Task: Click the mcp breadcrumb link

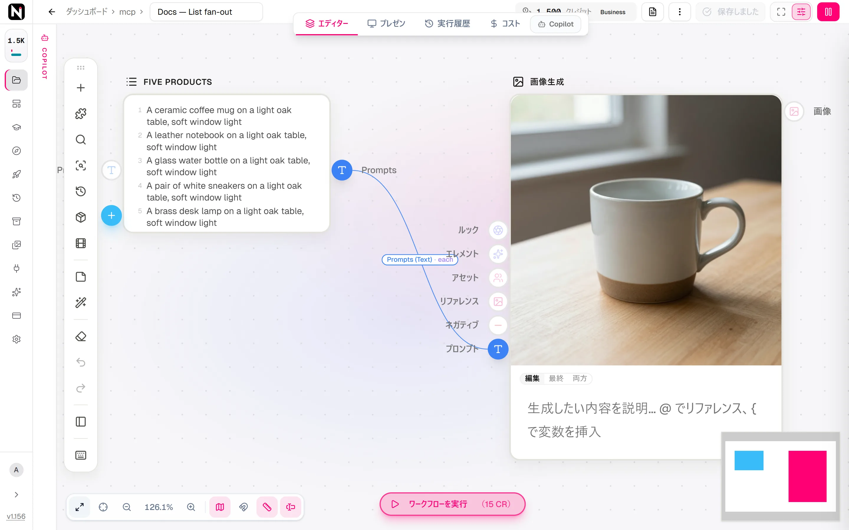Action: [x=127, y=12]
